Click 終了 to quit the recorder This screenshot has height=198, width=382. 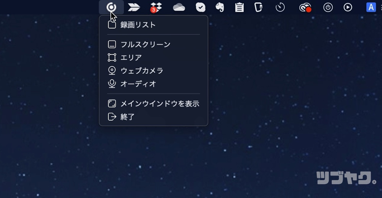(154, 117)
